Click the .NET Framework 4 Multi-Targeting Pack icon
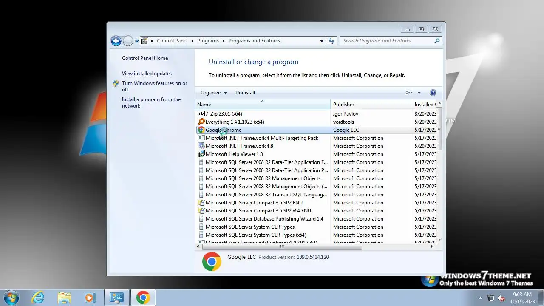 pyautogui.click(x=201, y=138)
